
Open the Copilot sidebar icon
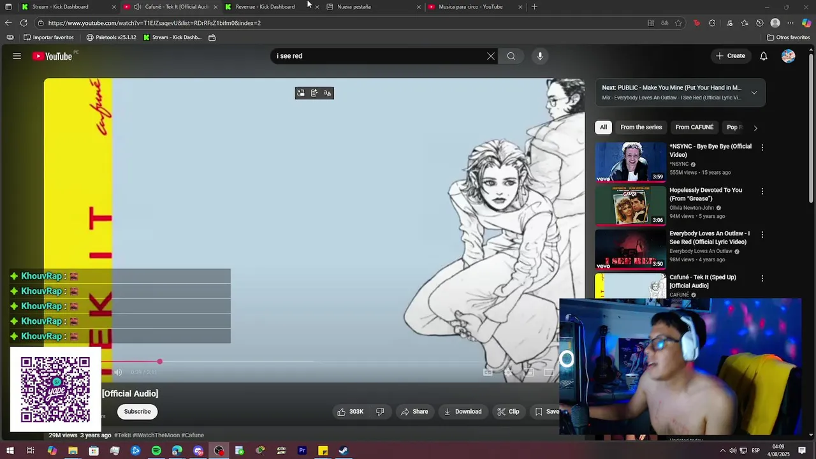pos(806,23)
